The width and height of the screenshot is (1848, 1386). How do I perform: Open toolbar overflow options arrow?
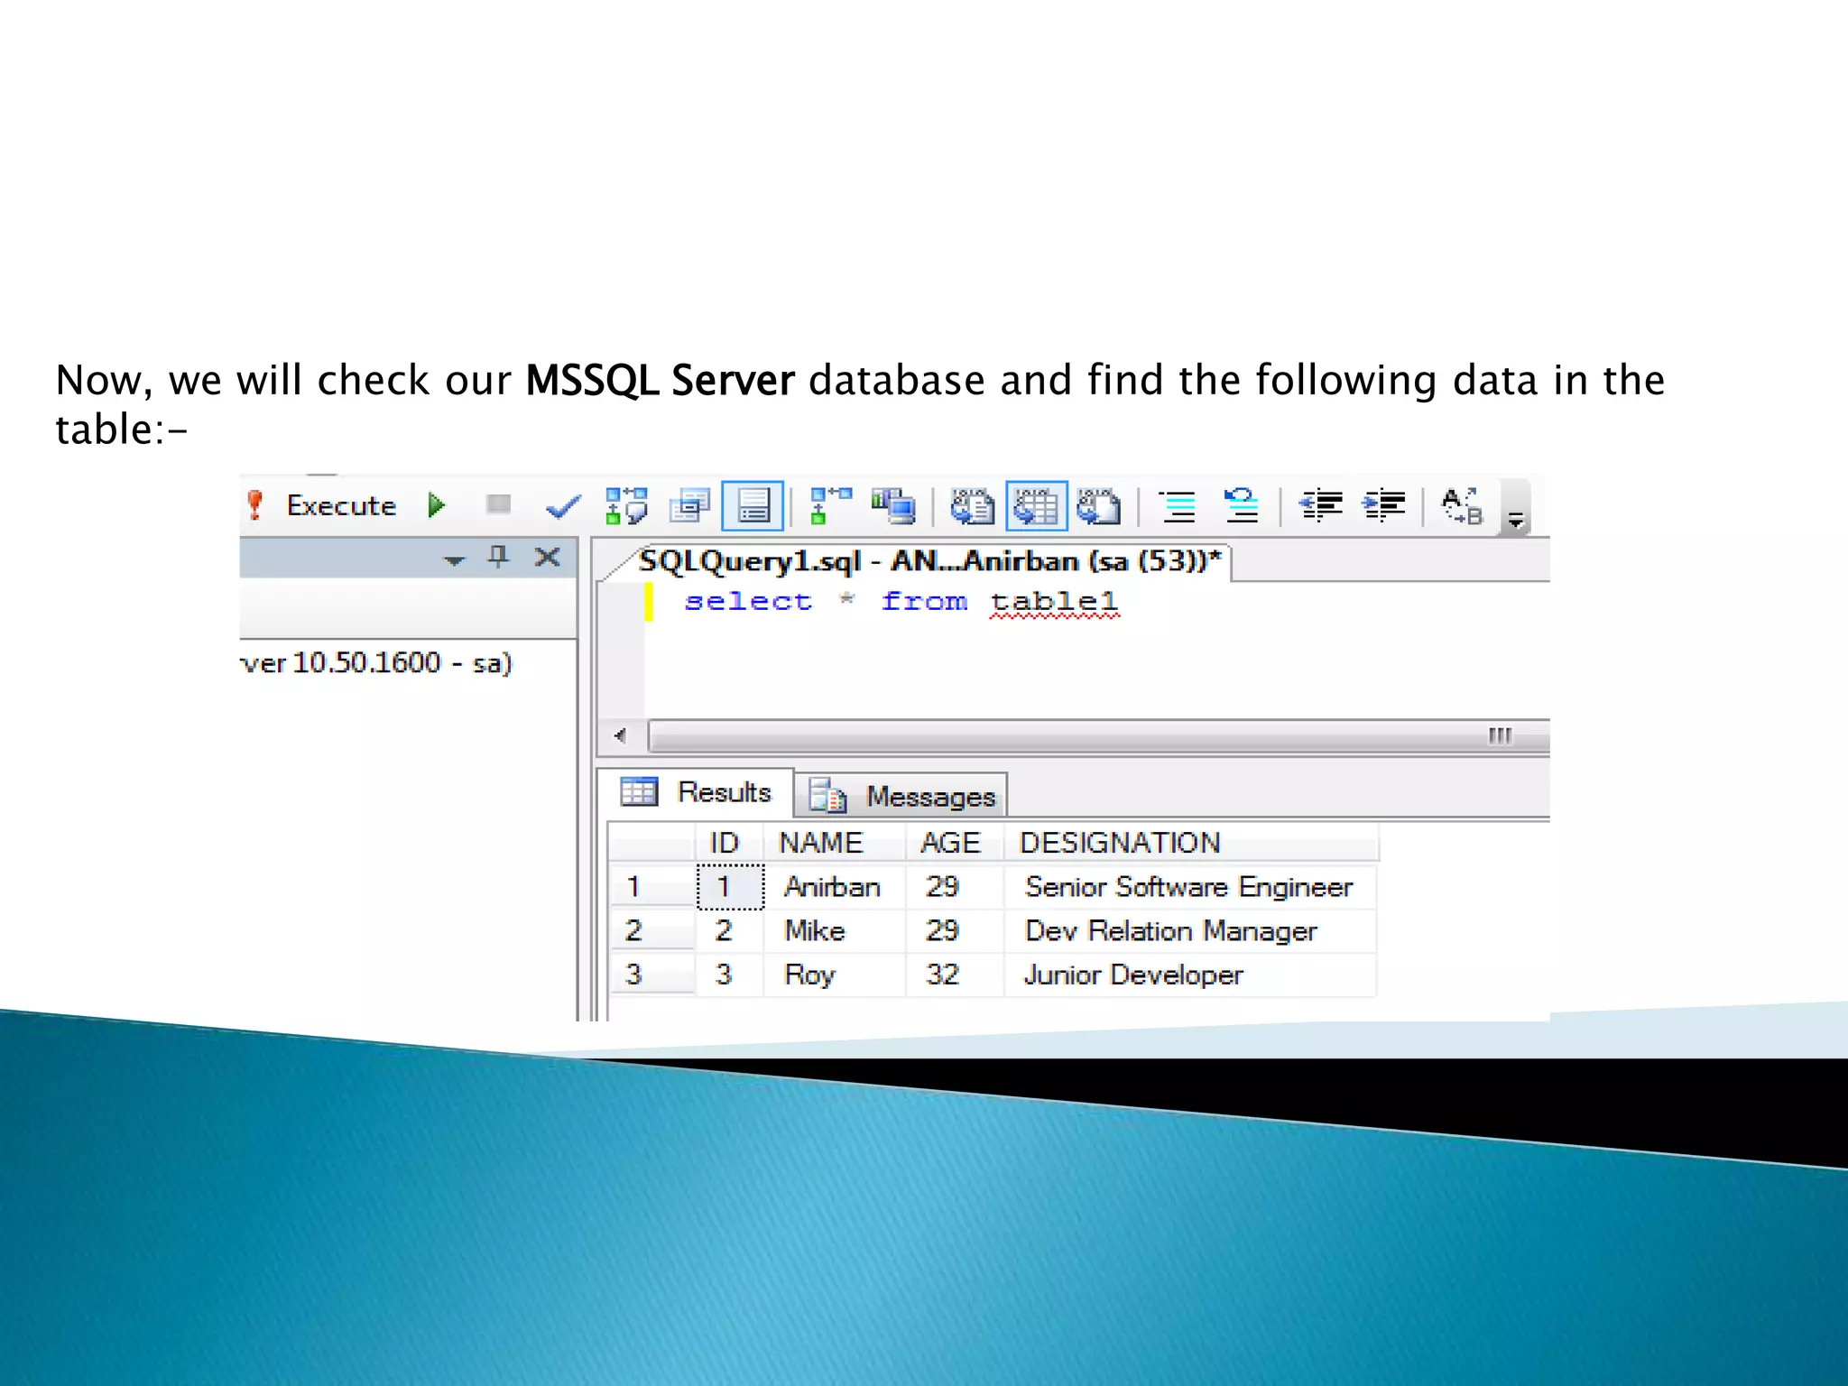point(1515,519)
